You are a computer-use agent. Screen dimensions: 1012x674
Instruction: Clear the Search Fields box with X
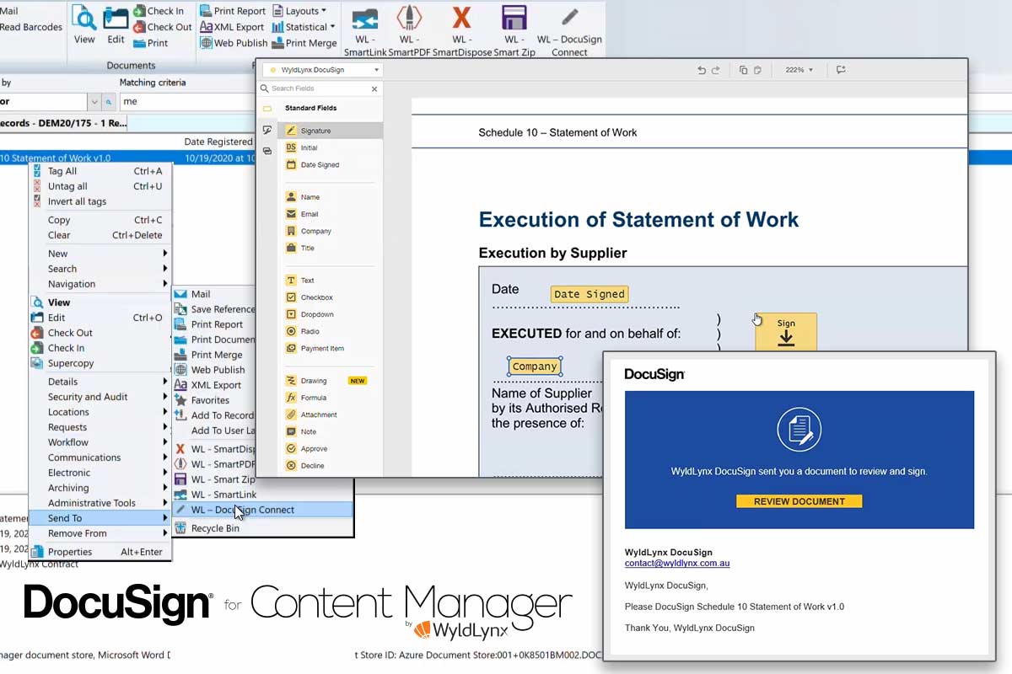pyautogui.click(x=374, y=88)
